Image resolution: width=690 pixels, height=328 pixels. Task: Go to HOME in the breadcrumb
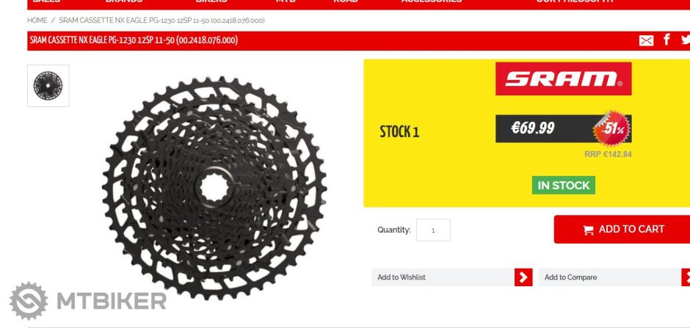(37, 21)
